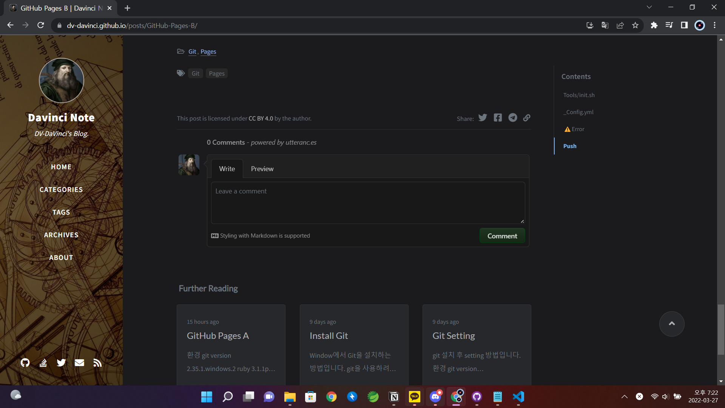
Task: Bookmark this page with star icon
Action: pos(635,25)
